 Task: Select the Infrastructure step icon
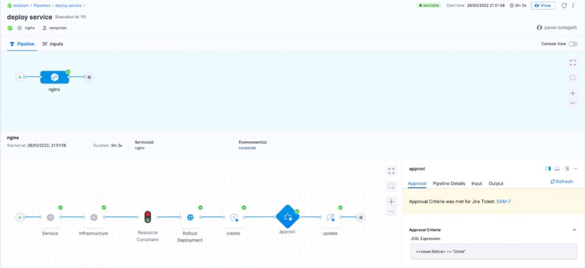coord(94,217)
